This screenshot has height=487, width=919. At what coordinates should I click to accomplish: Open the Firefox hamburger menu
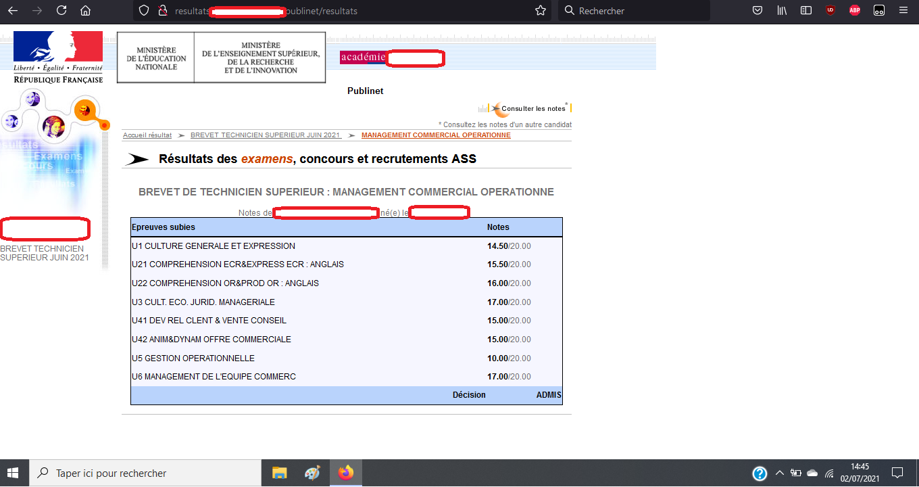pos(903,11)
